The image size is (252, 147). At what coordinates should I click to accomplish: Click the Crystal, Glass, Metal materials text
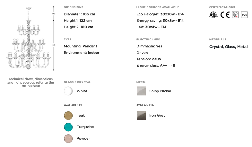[228, 47]
